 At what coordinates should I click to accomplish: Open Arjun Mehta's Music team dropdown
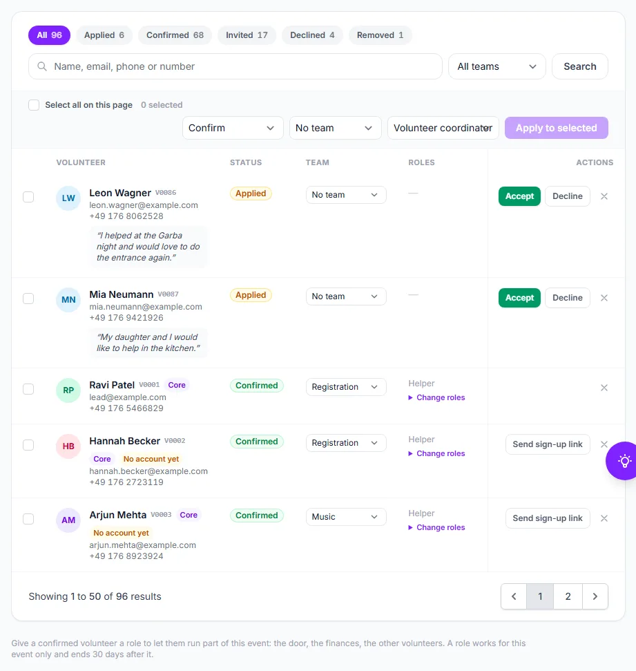coord(346,517)
